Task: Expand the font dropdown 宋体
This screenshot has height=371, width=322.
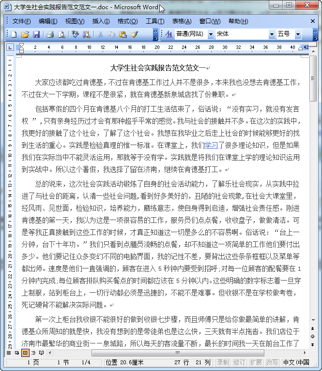Action: click(272, 34)
